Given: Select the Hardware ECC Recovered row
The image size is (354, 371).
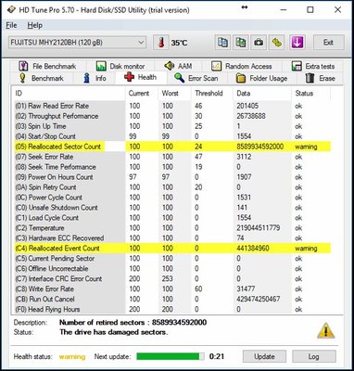Looking at the screenshot, I should point(171,238).
